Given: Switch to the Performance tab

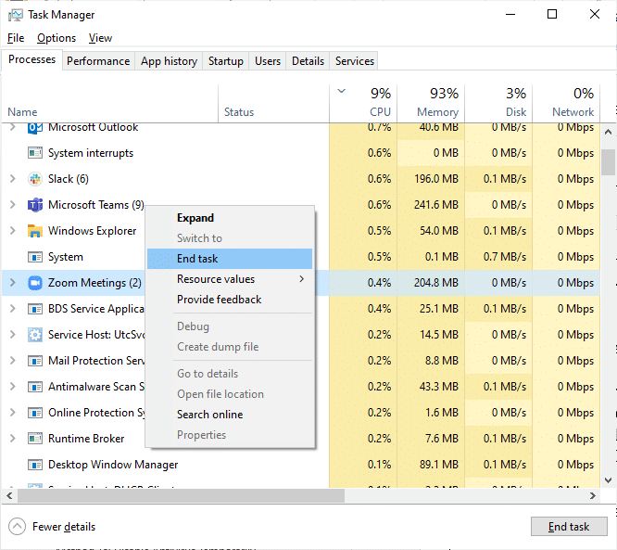Looking at the screenshot, I should pyautogui.click(x=98, y=61).
